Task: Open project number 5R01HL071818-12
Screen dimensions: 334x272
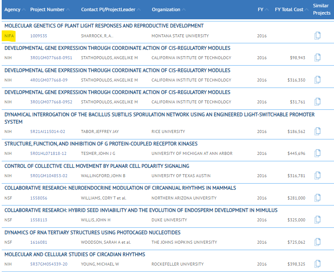Action: point(48,154)
